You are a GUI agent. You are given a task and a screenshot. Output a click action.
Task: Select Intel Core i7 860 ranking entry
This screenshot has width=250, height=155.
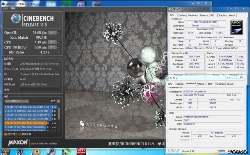(x=30, y=111)
